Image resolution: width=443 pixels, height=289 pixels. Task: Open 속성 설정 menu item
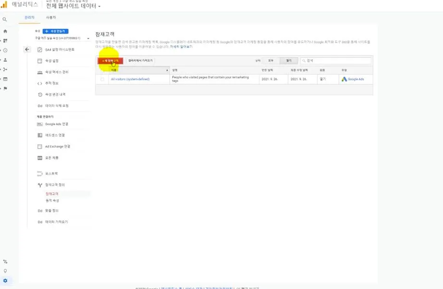[x=52, y=61]
